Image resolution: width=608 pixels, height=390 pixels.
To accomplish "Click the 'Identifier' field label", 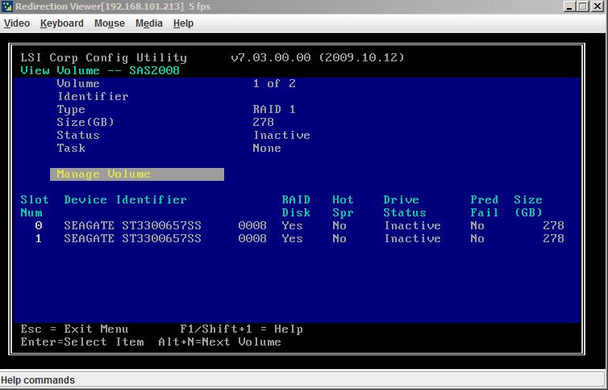I will click(93, 96).
